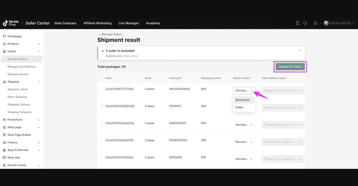The image size is (358, 186).
Task: Click the Learn more link
Action: point(130,56)
